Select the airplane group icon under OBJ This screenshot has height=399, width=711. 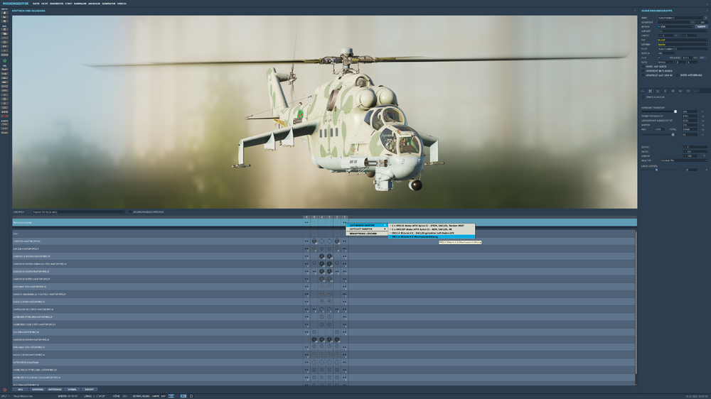(x=4, y=70)
